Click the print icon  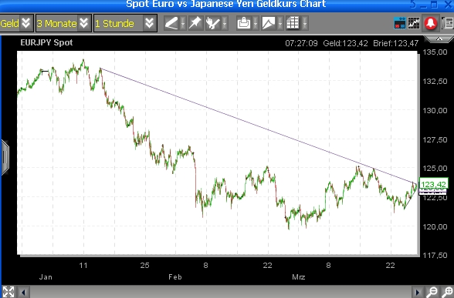[244, 23]
